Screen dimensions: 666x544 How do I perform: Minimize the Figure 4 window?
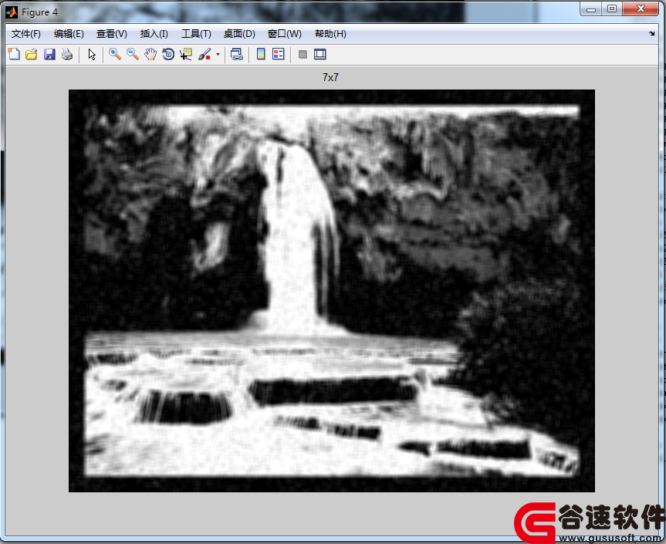point(591,9)
